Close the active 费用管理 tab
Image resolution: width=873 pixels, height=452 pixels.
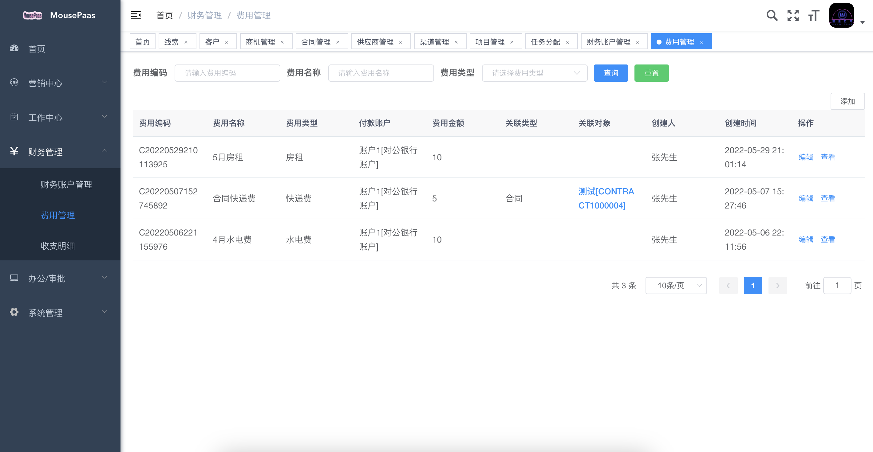coord(701,42)
